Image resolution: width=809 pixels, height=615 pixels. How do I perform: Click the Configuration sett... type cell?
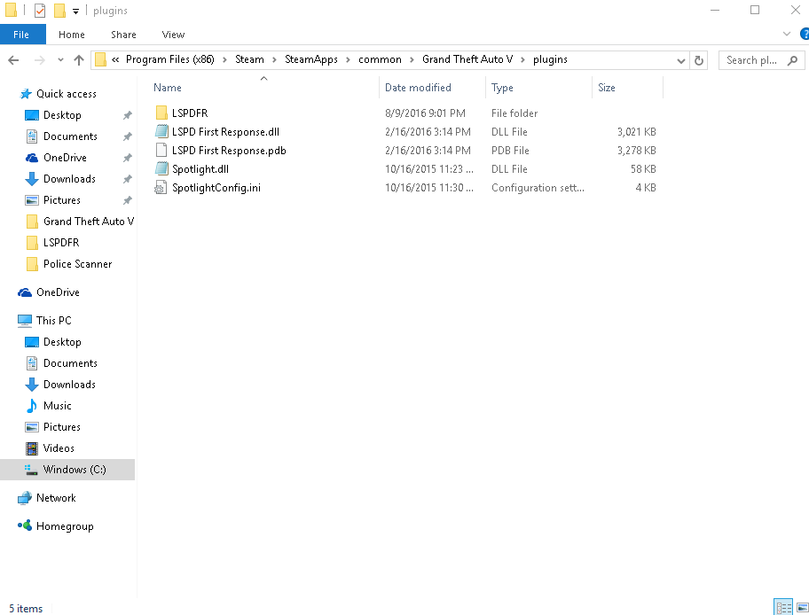click(x=538, y=188)
